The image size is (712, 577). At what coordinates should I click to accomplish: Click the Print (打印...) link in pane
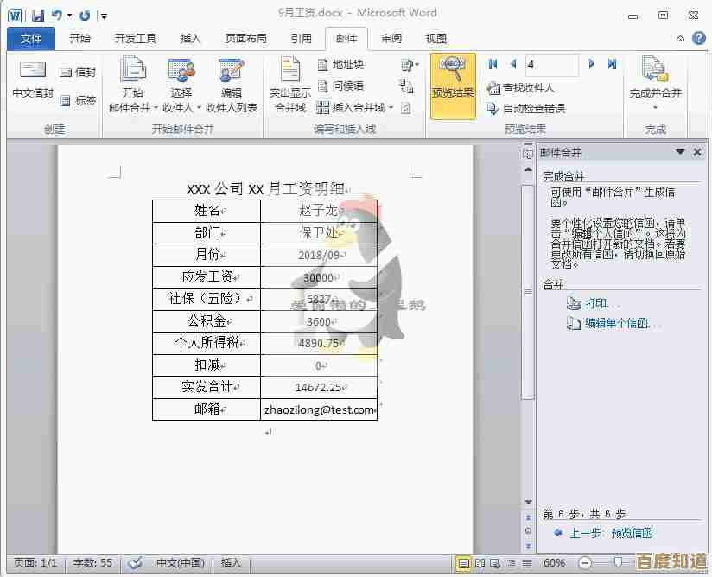601,303
